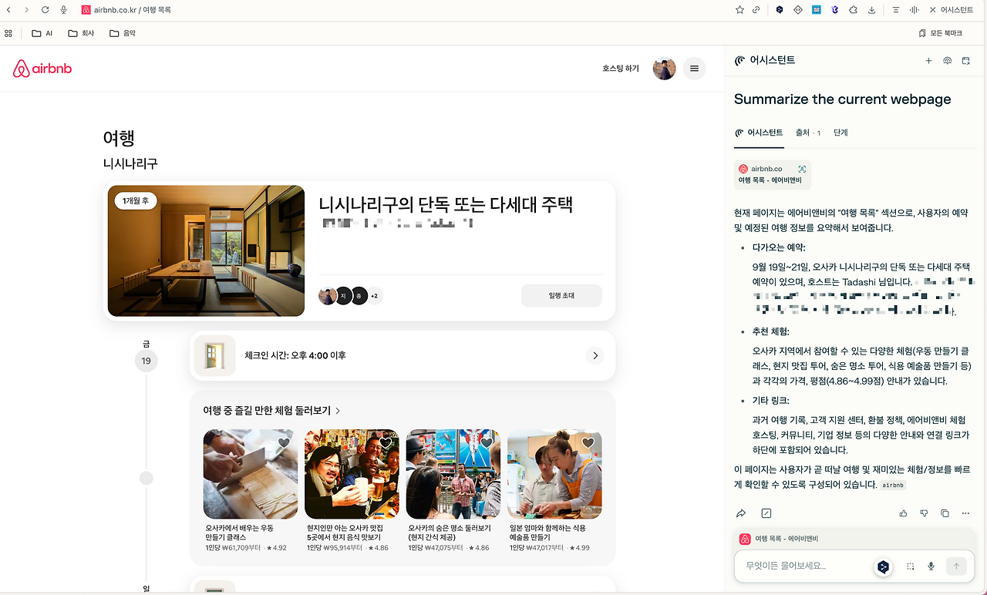The image size is (987, 595).
Task: Open the blue book reader extension
Action: (817, 10)
